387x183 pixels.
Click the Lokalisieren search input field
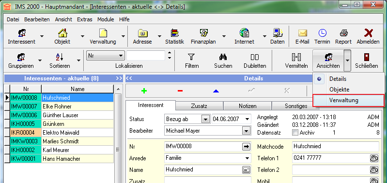tap(146, 56)
